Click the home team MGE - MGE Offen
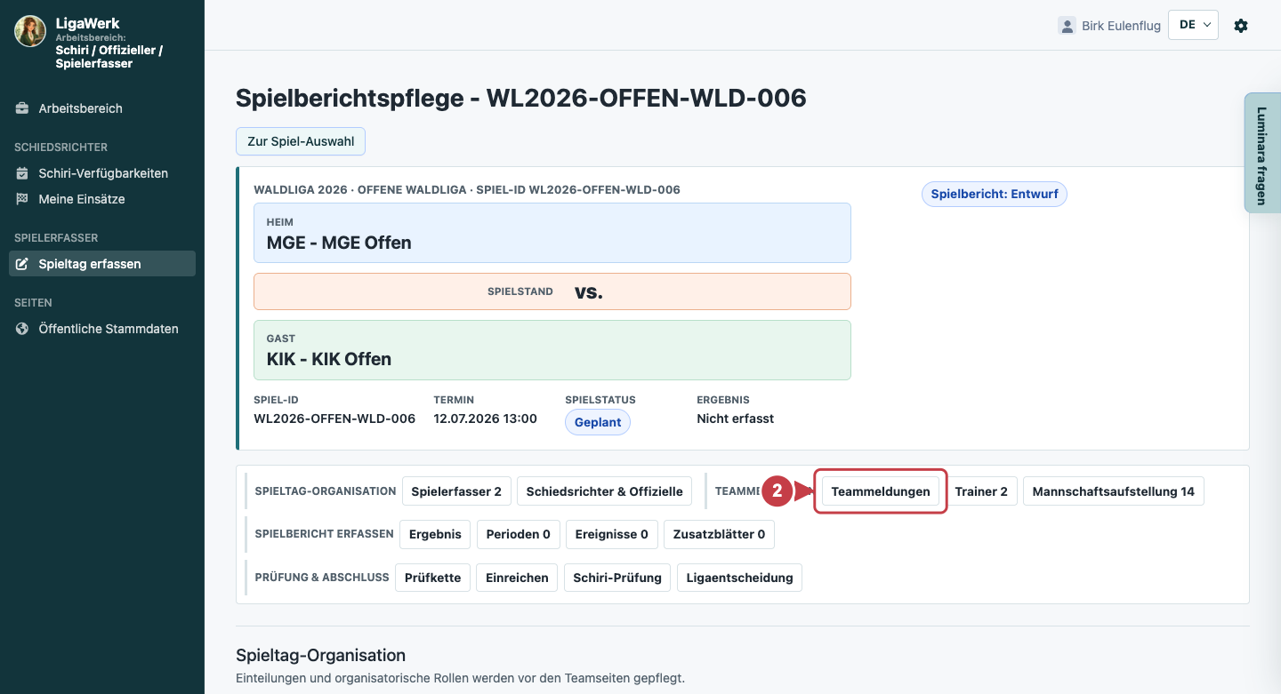This screenshot has height=694, width=1281. 552,233
